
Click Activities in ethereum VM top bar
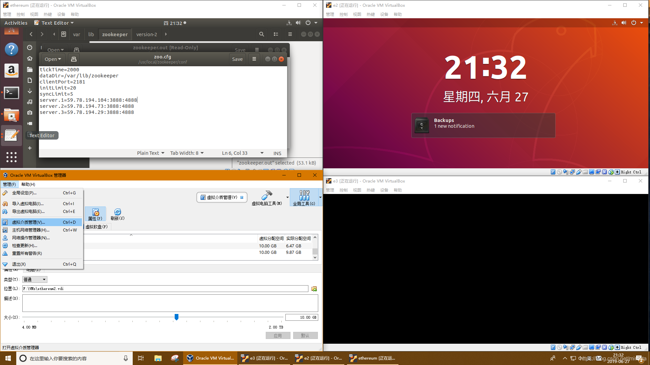coord(16,23)
